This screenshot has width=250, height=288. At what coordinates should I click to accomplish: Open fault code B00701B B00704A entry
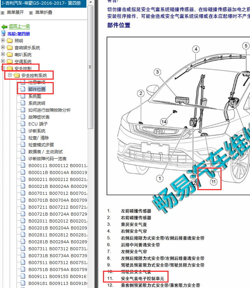(x=58, y=200)
